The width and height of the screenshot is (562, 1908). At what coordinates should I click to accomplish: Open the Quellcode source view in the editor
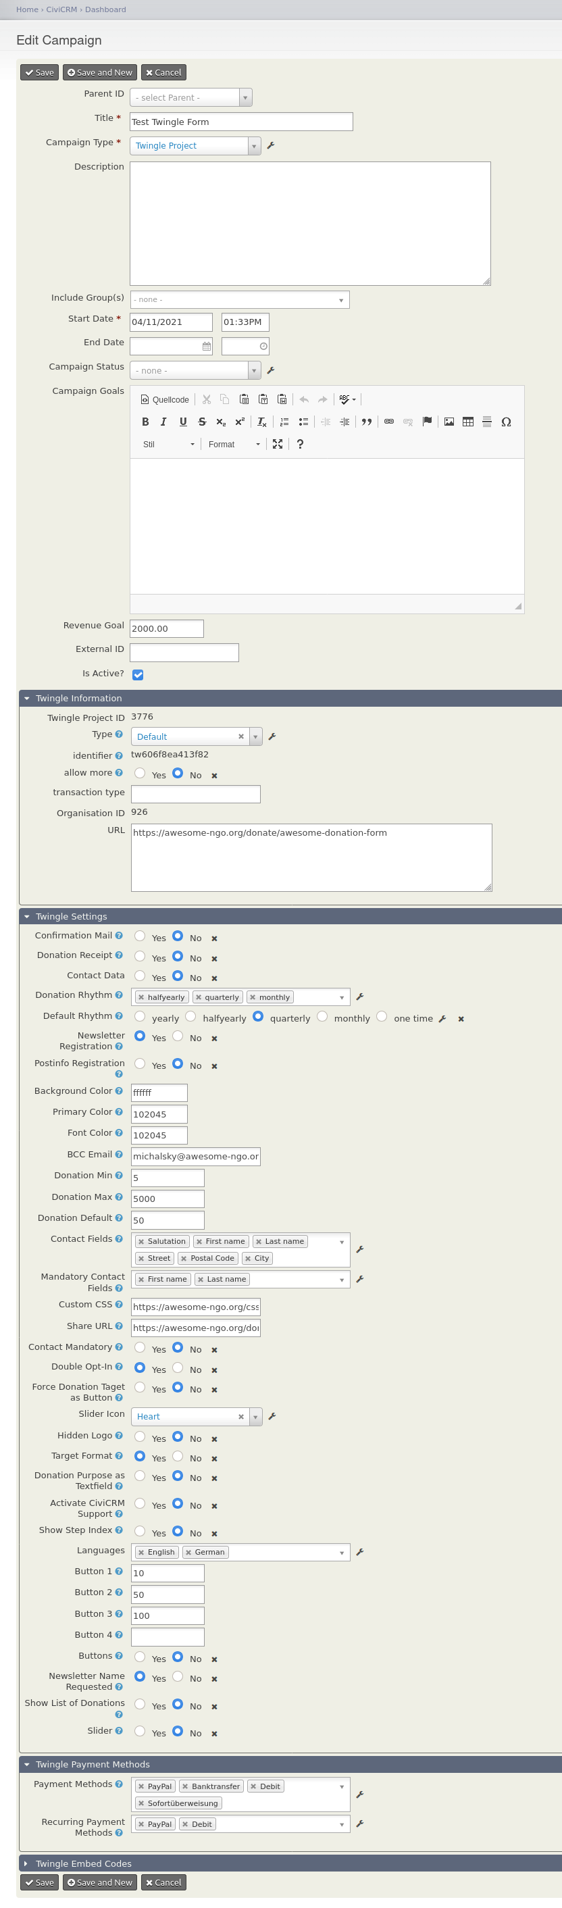pos(164,399)
